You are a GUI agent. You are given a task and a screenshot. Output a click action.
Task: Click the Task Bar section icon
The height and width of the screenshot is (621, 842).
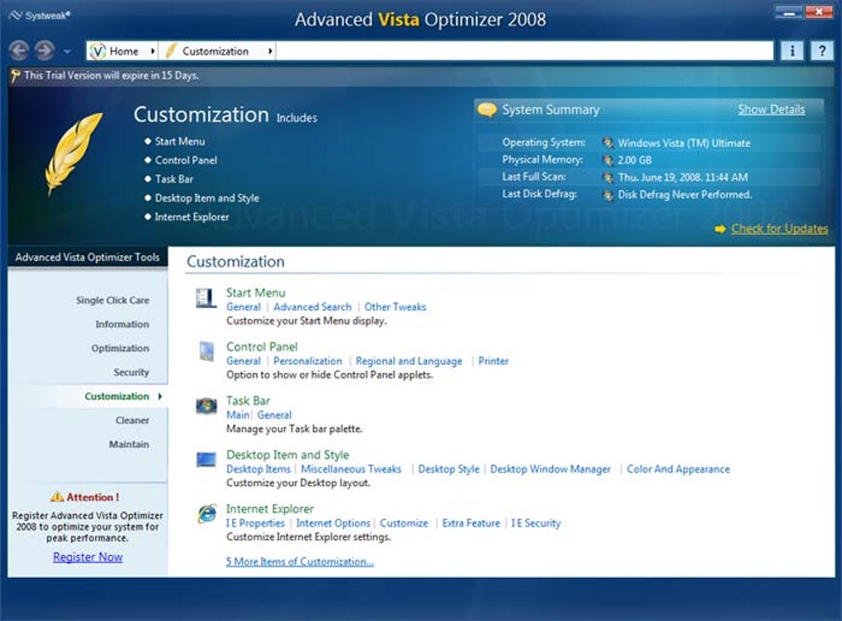tap(206, 406)
